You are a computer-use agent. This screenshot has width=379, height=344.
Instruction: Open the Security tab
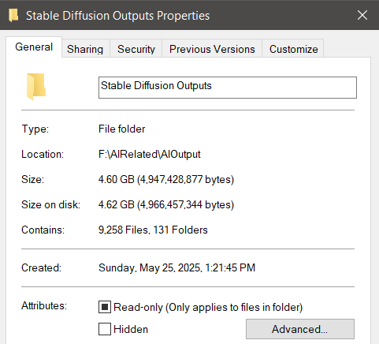pyautogui.click(x=136, y=49)
